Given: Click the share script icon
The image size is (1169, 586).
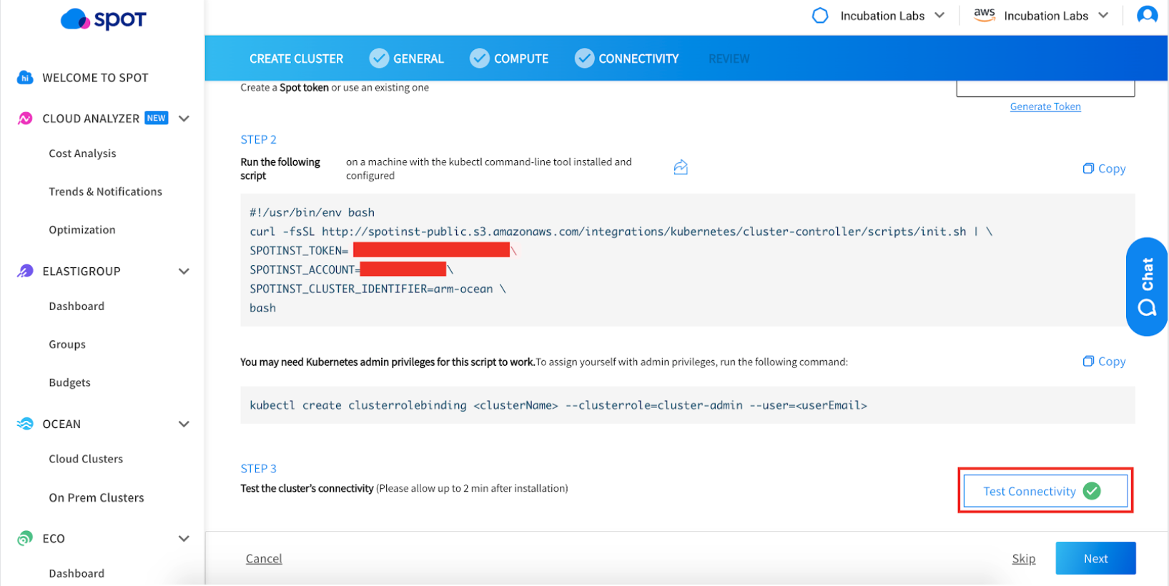Looking at the screenshot, I should click(x=680, y=167).
